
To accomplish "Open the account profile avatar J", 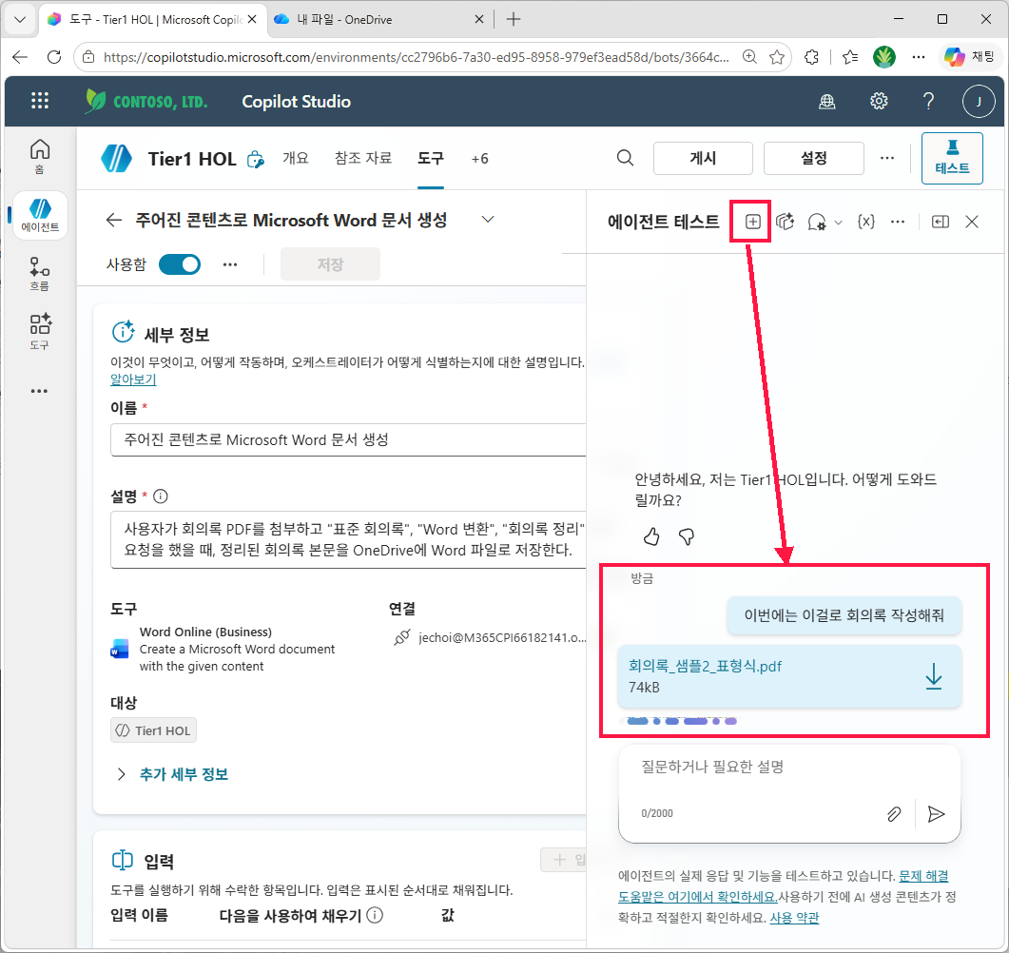I will (979, 101).
